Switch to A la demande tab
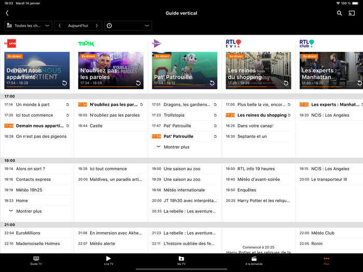 point(254,261)
